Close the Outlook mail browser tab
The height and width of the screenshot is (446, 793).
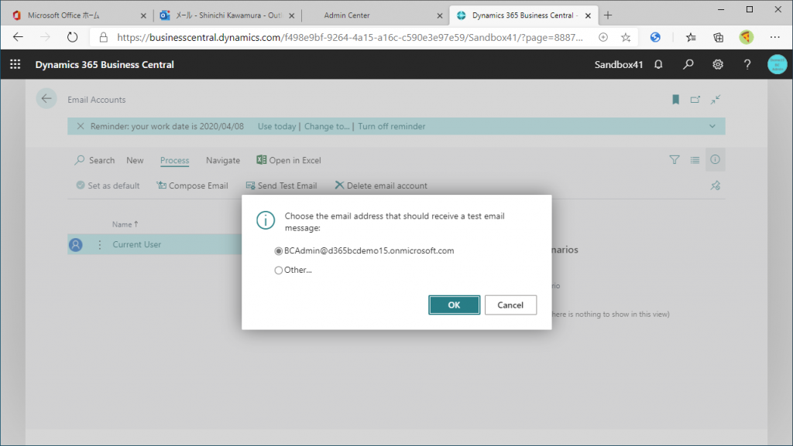(x=291, y=15)
